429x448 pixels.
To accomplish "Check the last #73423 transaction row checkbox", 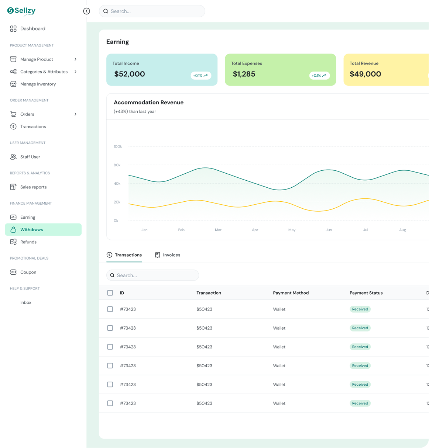I will [110, 403].
